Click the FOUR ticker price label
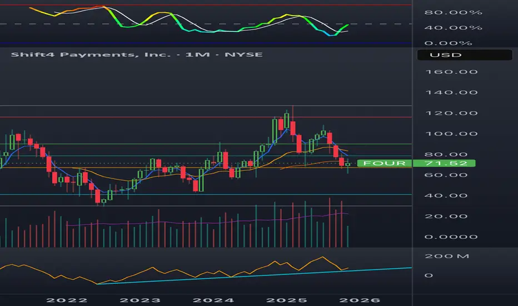 click(x=384, y=163)
